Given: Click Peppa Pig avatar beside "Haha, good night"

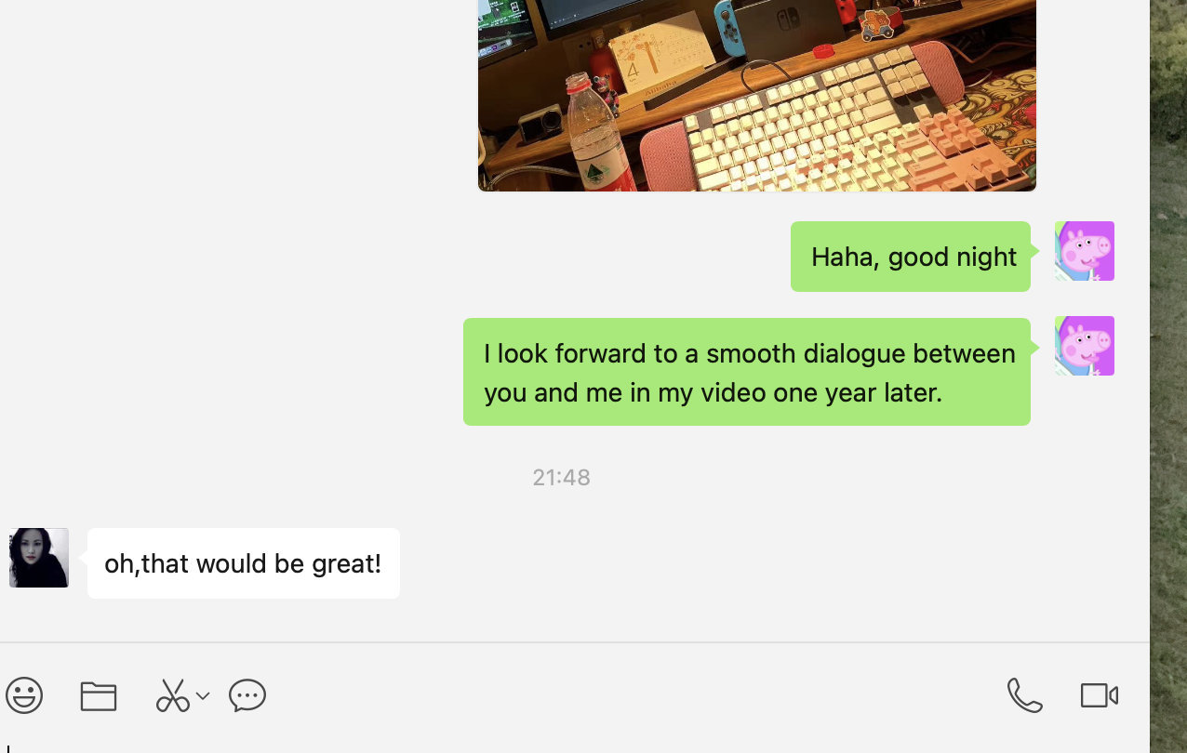Looking at the screenshot, I should point(1085,251).
